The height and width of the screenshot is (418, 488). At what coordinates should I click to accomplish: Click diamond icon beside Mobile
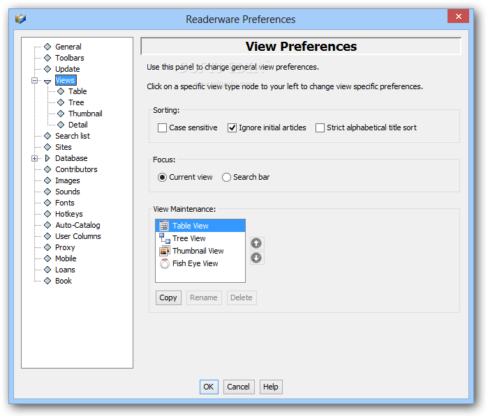(47, 258)
